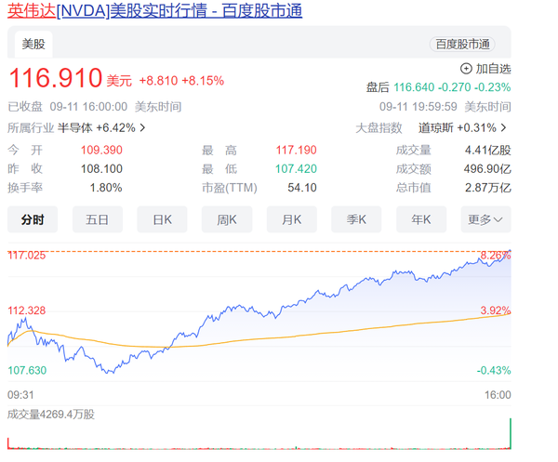Click the 3.92% chart axis label
Viewport: 558px width, 462px height.
[496, 310]
